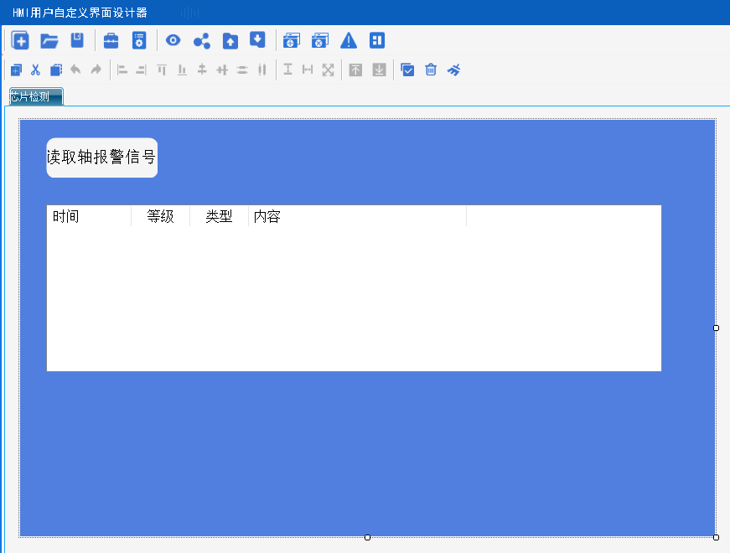Make selected controls the same height
The image size is (730, 553).
[287, 70]
